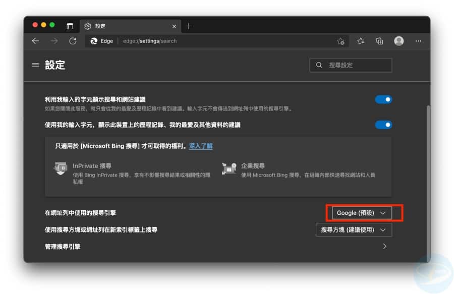
Task: Click the browser back arrow
Action: click(35, 41)
